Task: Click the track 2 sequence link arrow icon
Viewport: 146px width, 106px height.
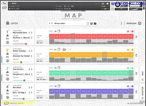Action: (64, 49)
